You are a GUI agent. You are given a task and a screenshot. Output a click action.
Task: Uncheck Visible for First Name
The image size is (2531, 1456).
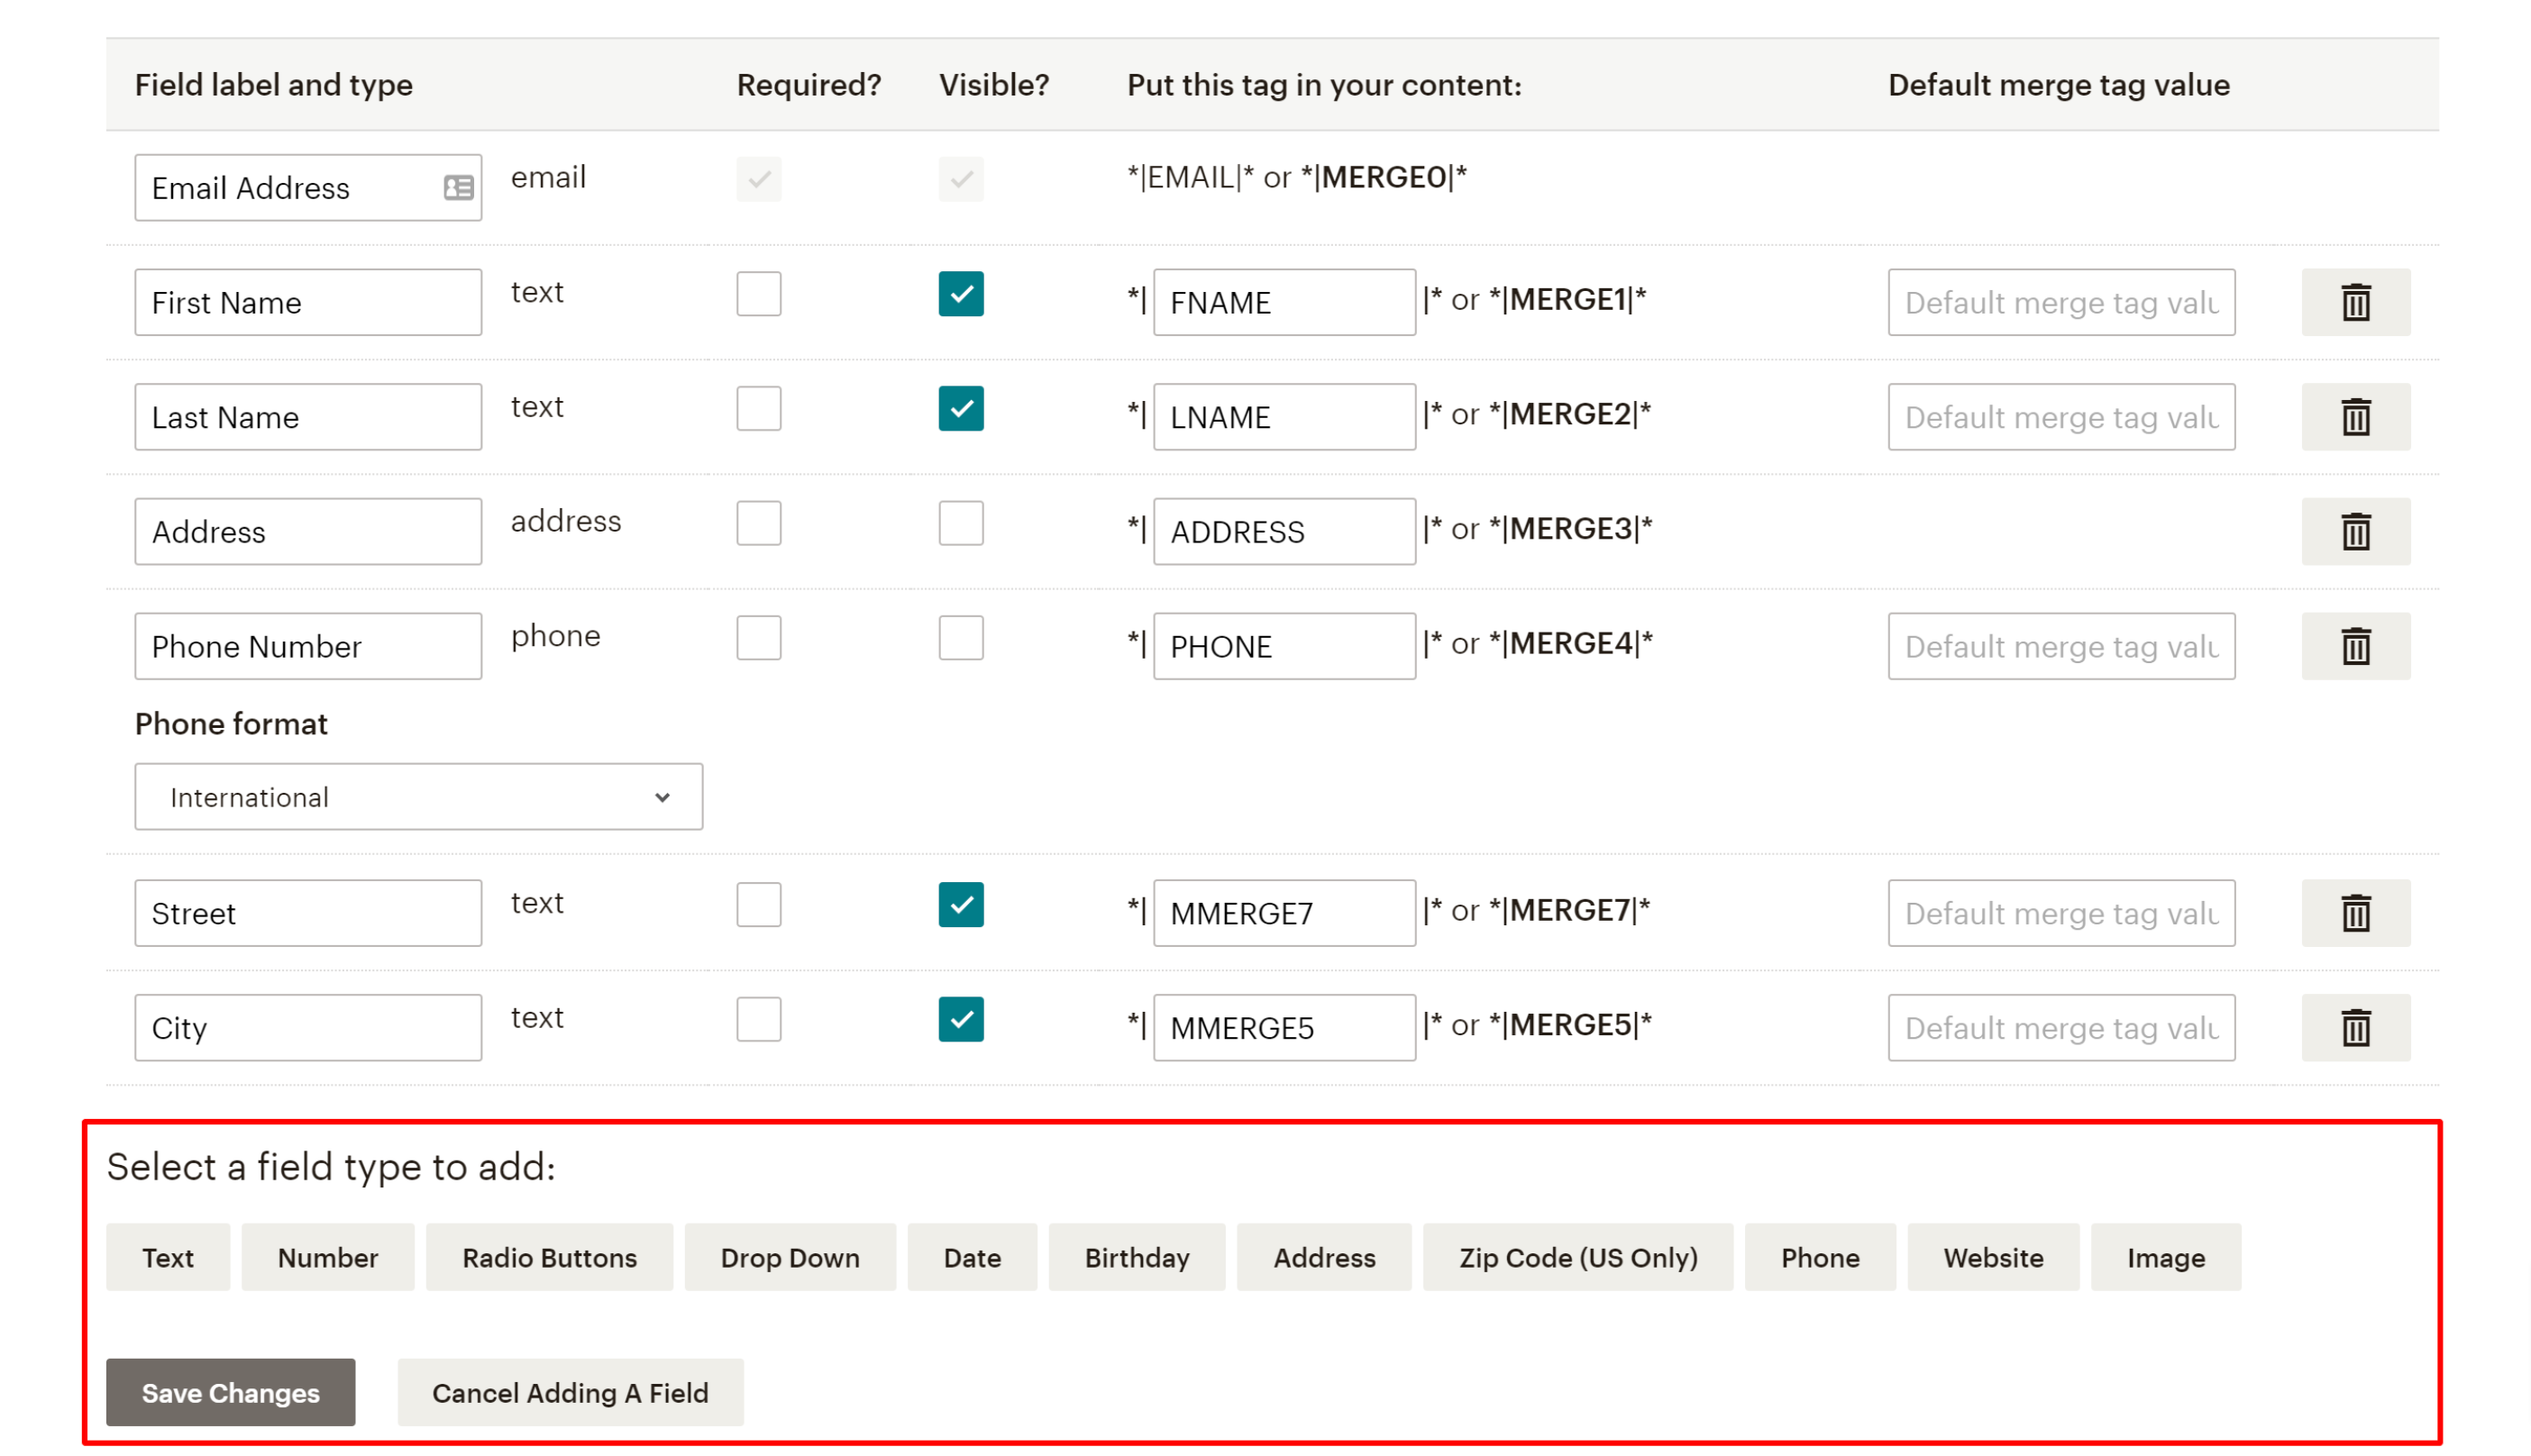tap(960, 294)
